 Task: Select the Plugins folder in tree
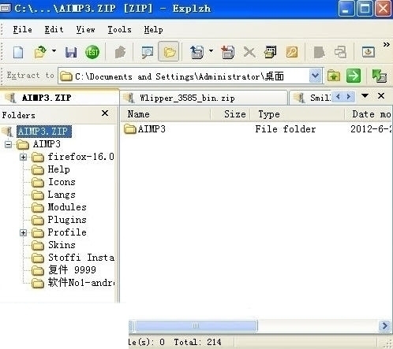[67, 220]
